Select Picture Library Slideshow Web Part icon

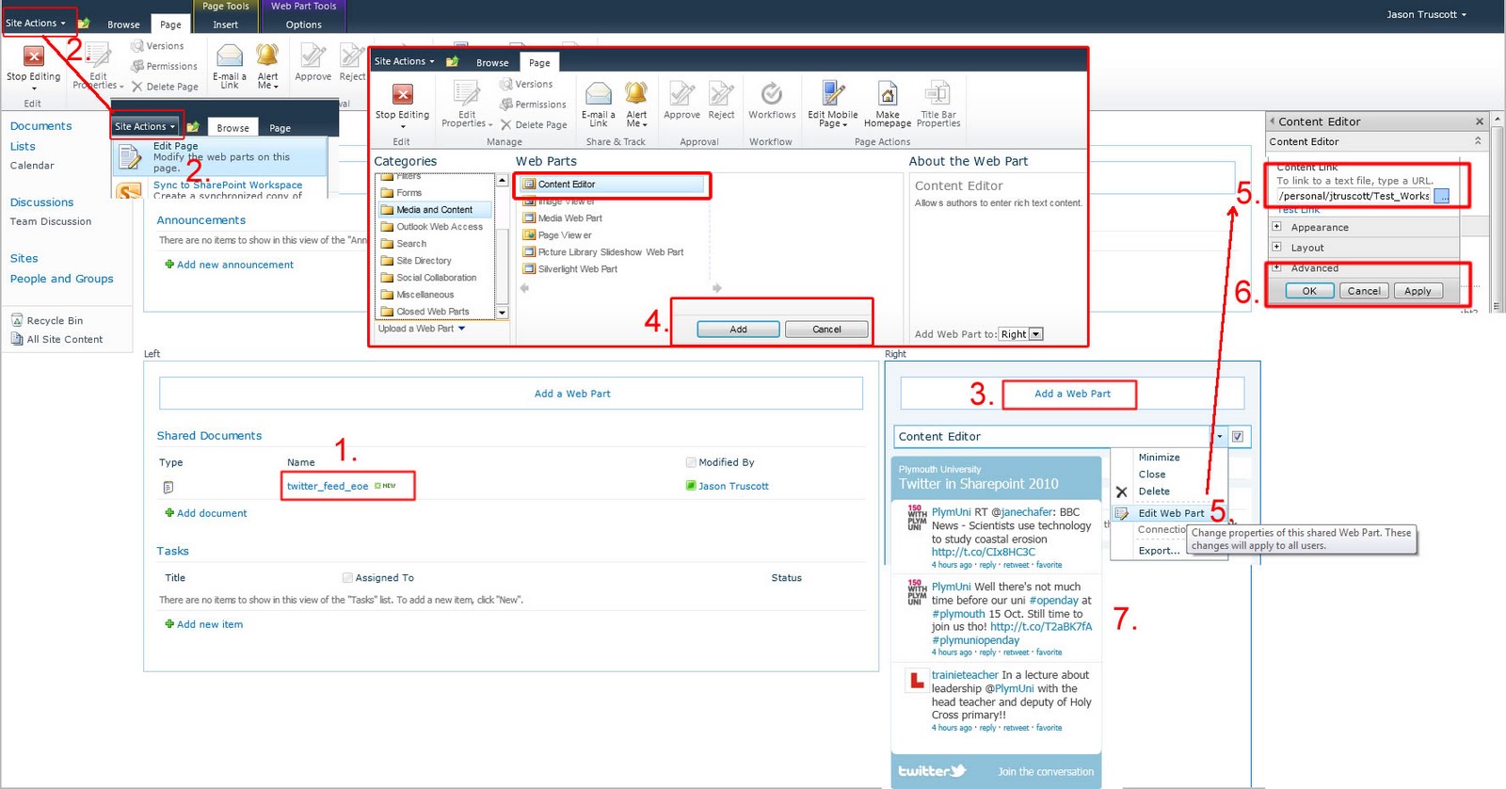[x=529, y=252]
